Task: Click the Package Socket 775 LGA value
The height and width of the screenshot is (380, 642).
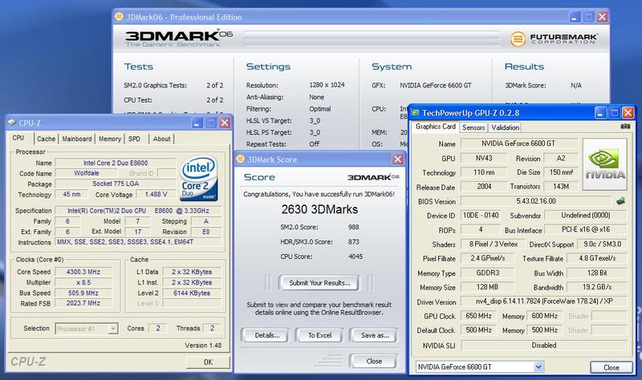Action: point(115,184)
